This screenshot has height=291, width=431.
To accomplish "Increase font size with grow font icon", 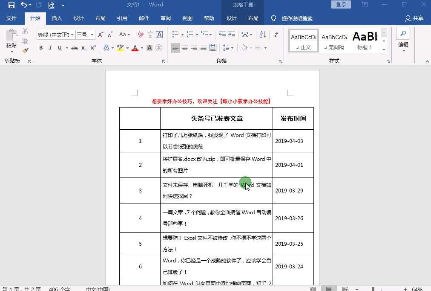I will click(101, 35).
